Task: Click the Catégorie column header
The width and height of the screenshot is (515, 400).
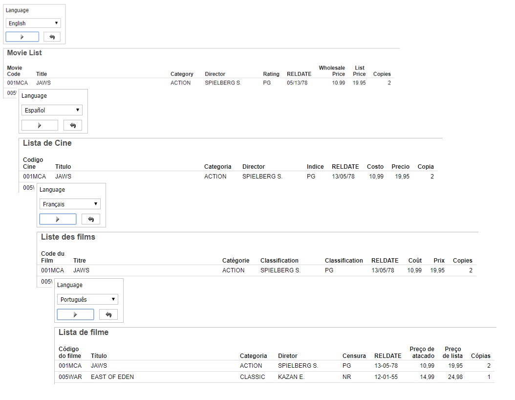Action: [x=236, y=261]
